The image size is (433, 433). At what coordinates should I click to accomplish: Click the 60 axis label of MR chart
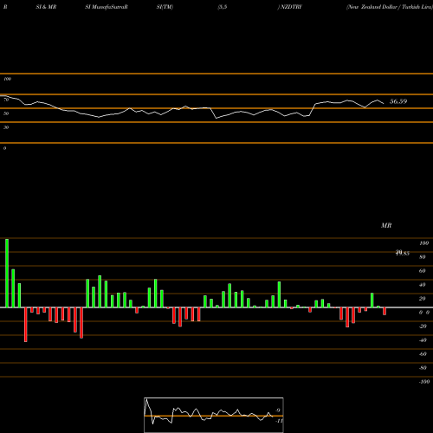pyautogui.click(x=422, y=271)
